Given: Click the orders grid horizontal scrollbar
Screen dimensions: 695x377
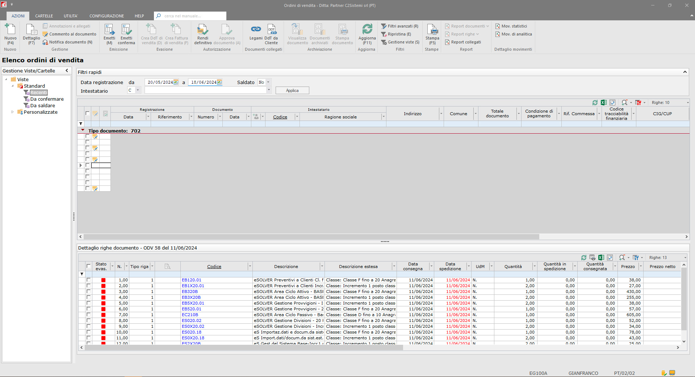Looking at the screenshot, I should pyautogui.click(x=311, y=237).
